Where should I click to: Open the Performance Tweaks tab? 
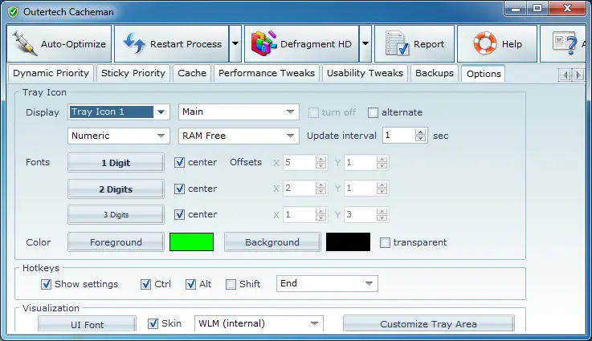[267, 73]
